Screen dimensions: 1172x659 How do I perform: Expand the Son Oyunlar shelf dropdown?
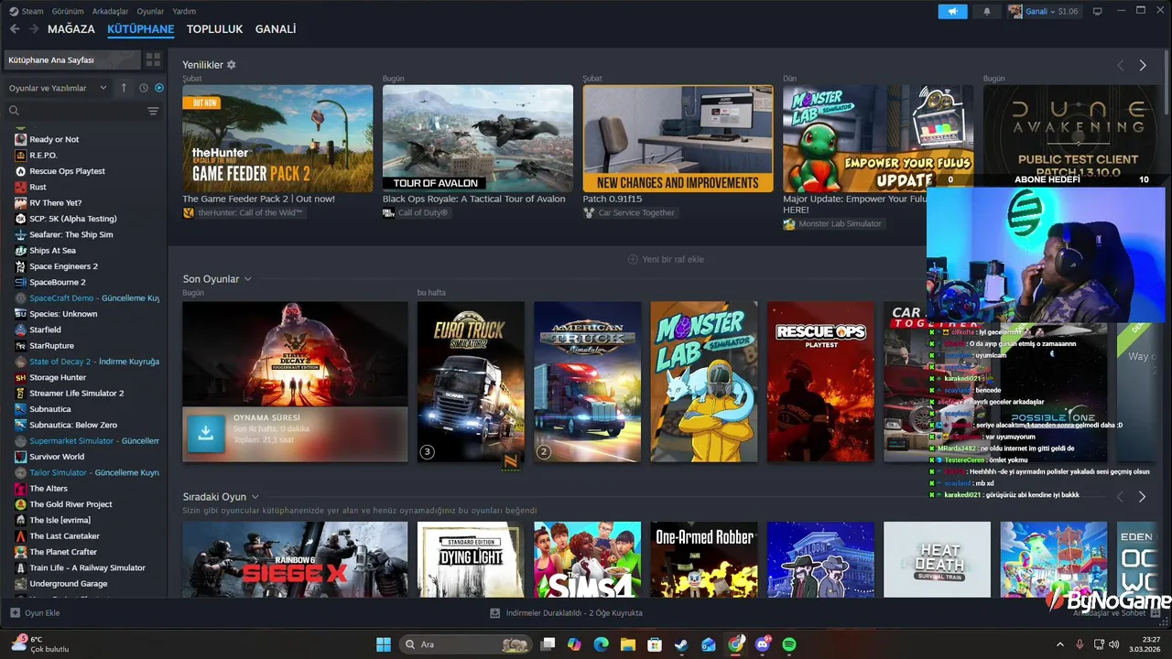[247, 279]
